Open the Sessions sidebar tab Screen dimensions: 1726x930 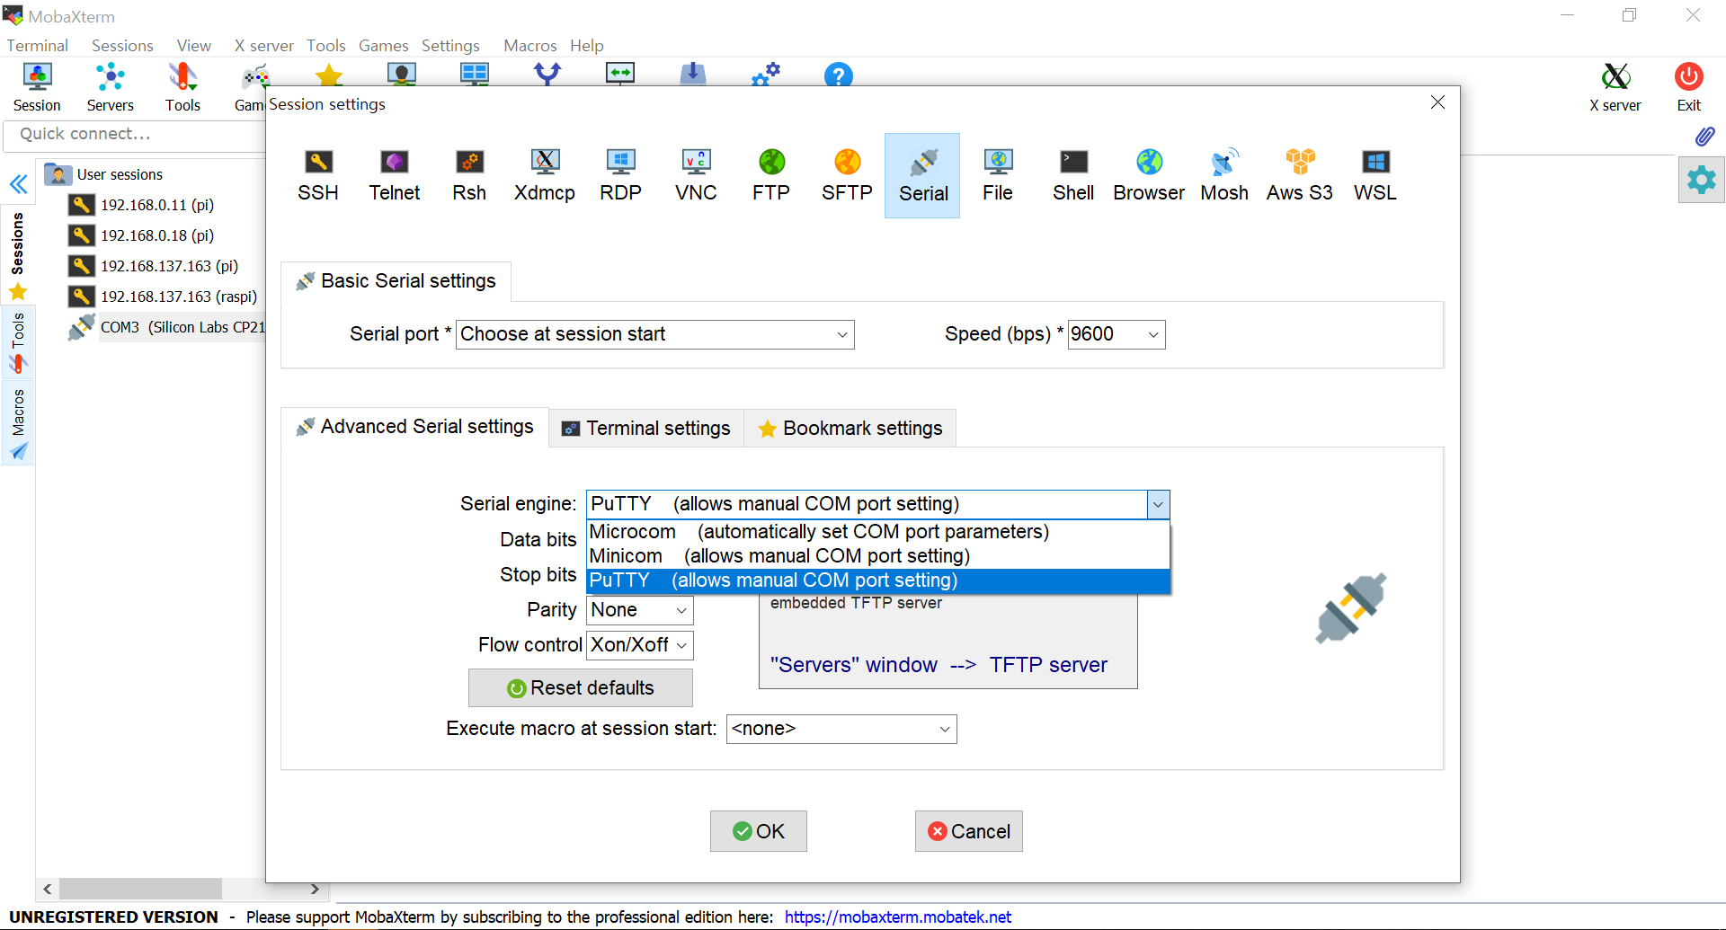click(x=18, y=256)
